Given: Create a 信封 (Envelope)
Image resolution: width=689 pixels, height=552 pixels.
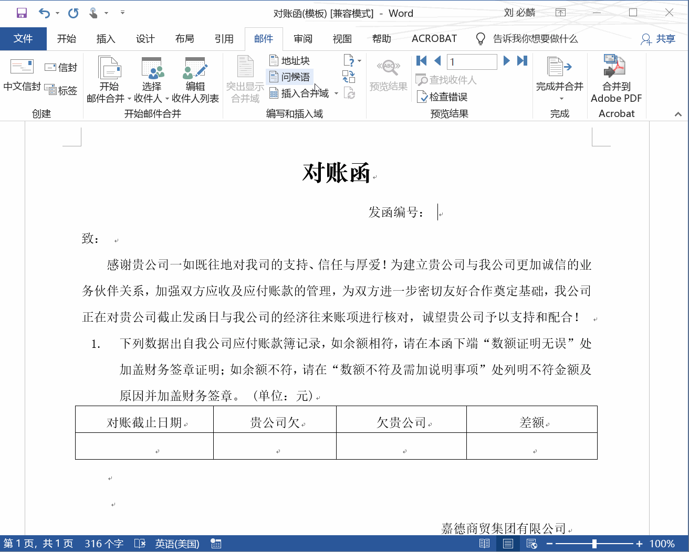Looking at the screenshot, I should [59, 67].
